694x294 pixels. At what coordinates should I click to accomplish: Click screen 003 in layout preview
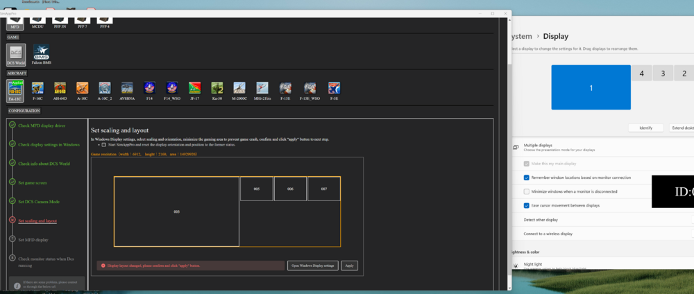click(176, 211)
